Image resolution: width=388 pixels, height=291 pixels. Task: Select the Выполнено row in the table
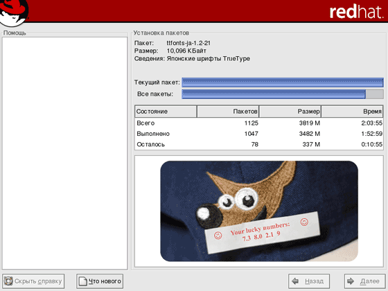259,134
